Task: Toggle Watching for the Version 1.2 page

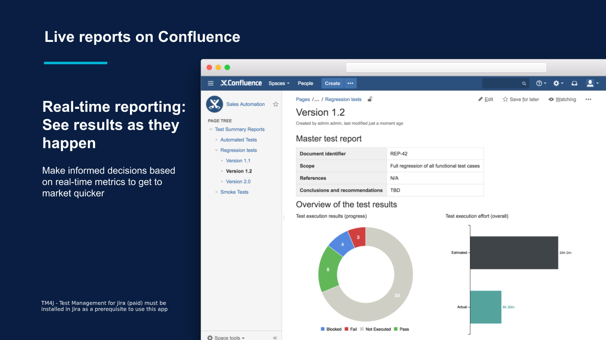Action: coord(562,99)
